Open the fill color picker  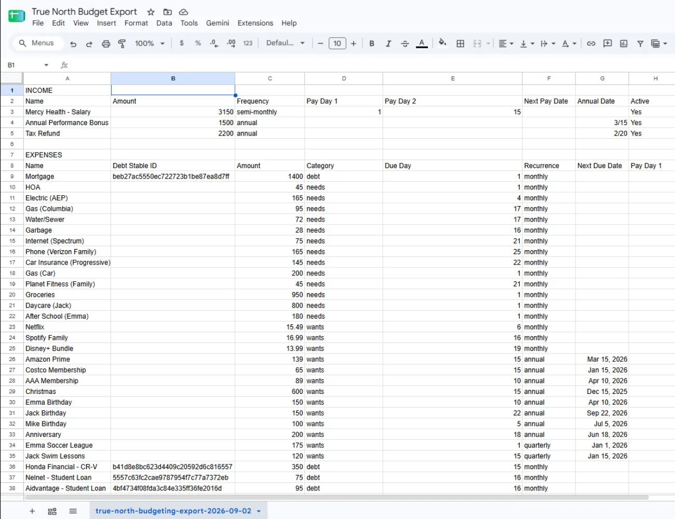coord(442,43)
